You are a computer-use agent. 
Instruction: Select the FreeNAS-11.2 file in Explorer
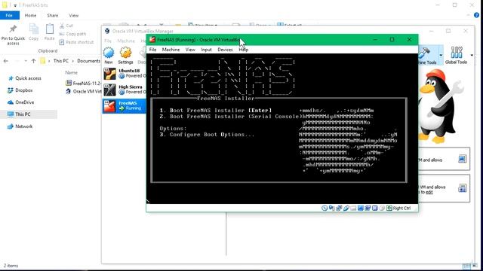tap(83, 84)
